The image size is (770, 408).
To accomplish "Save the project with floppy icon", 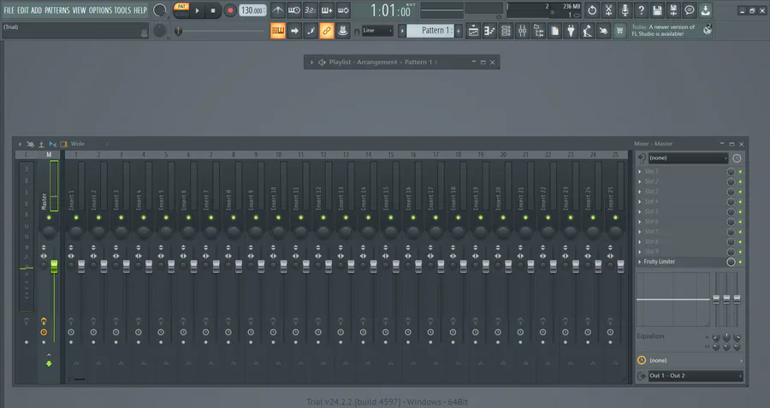I will (657, 9).
